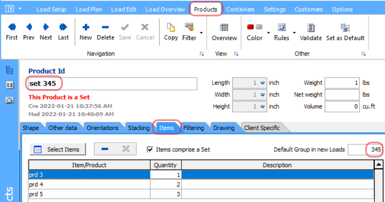Open the Stacking tab
Viewport: 385px width, 202px height.
click(x=139, y=128)
